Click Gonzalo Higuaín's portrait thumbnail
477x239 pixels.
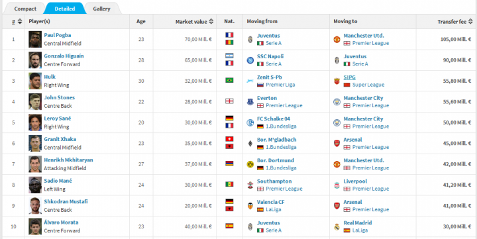(35, 60)
